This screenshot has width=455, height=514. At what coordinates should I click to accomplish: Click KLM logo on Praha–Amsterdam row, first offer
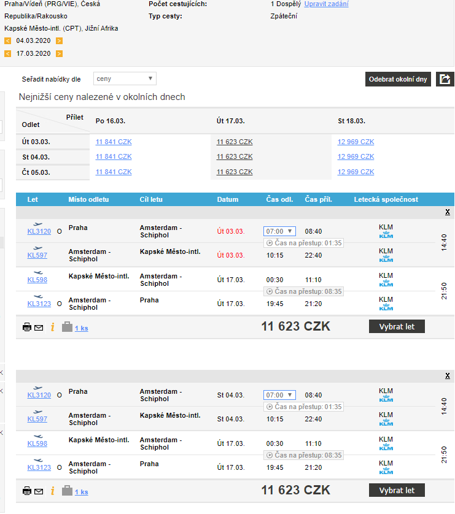click(386, 235)
